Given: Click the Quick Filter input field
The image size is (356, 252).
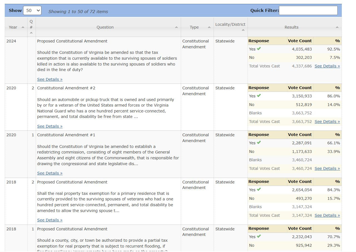Looking at the screenshot, I should click(x=308, y=11).
